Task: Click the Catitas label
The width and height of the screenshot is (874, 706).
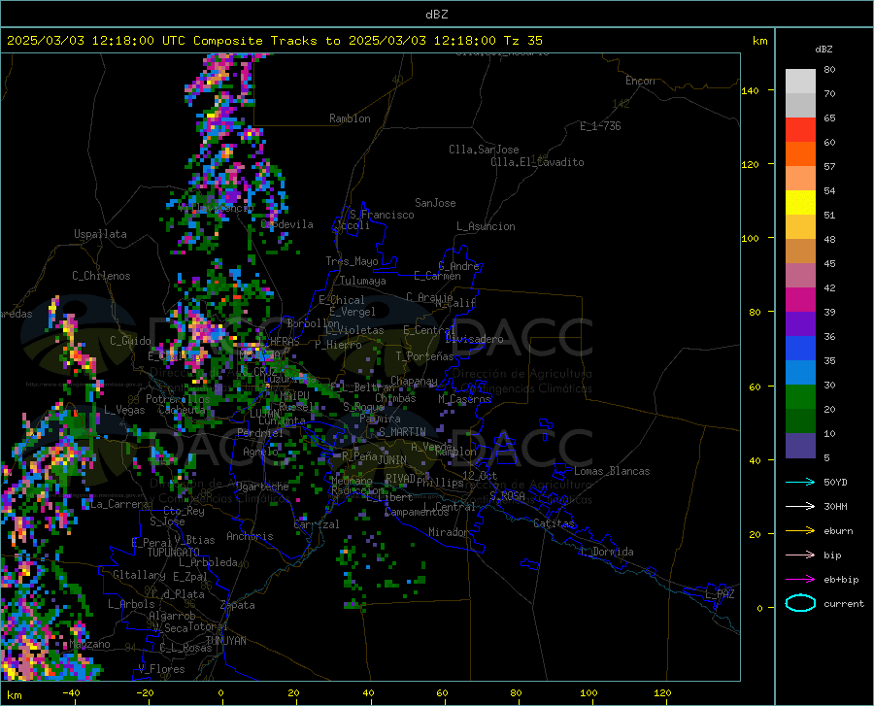Action: coord(554,523)
